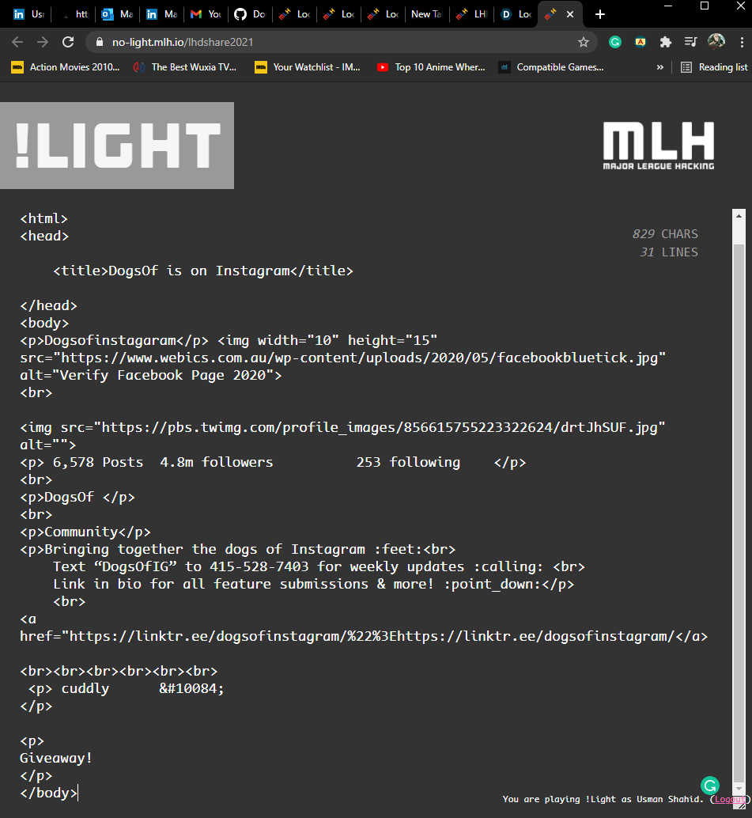Switch to the Outlook Mail tab
This screenshot has height=818, width=752.
point(117,14)
